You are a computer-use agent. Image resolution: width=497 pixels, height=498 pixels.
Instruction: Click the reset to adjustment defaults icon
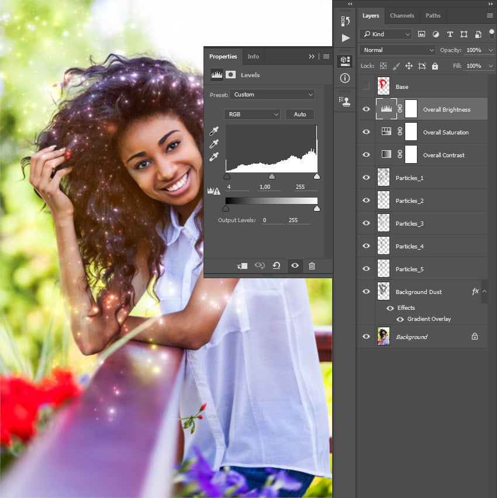[x=277, y=266]
